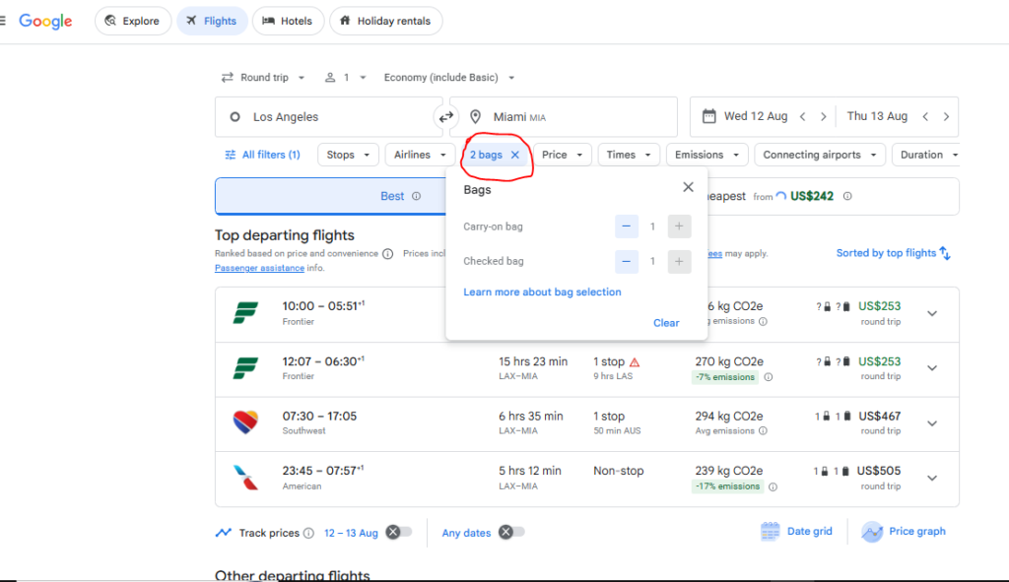This screenshot has width=1009, height=582.
Task: Expand the Frontier 12:07 flight details
Action: click(x=932, y=368)
